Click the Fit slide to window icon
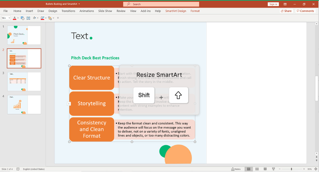 [315, 169]
